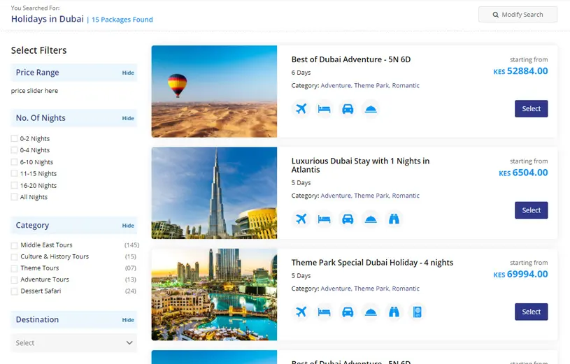Select the Luxurious Dubai Stay package

pyautogui.click(x=531, y=210)
